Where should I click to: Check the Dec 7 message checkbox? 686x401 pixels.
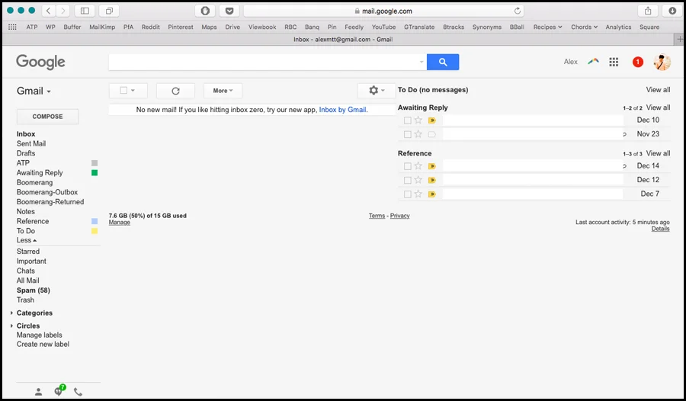pos(407,194)
